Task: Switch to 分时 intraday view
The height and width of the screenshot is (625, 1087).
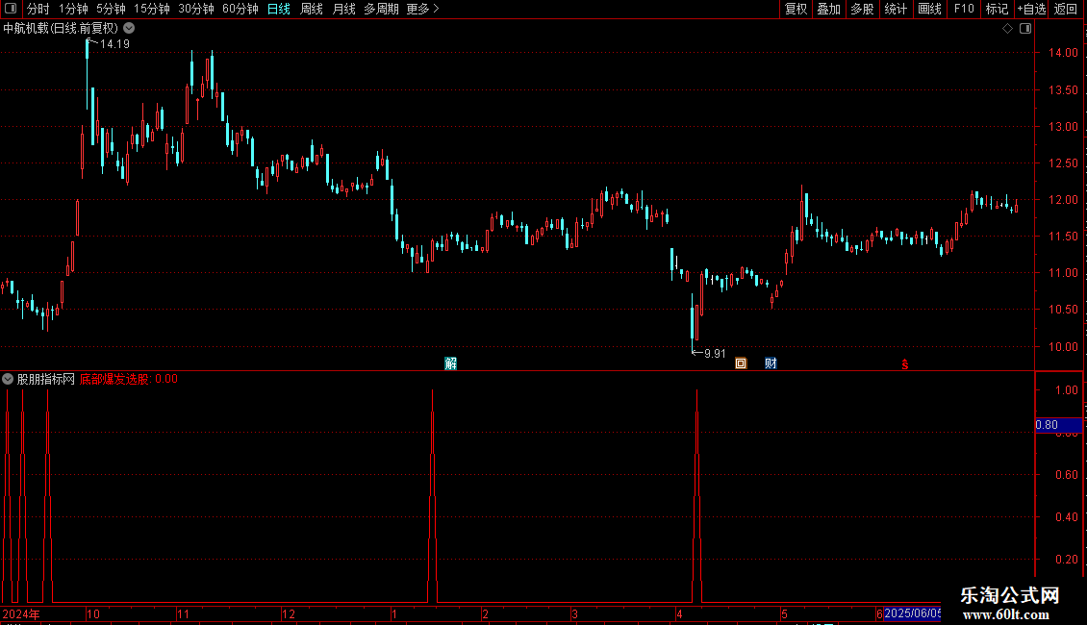Action: point(38,9)
